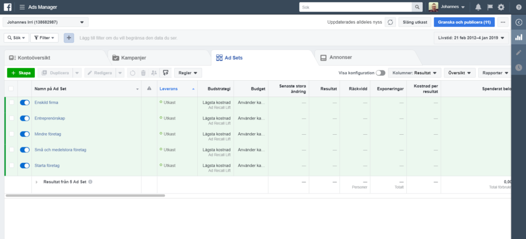This screenshot has height=239, width=526.
Task: Switch to the Kampanjer tab
Action: click(x=133, y=58)
